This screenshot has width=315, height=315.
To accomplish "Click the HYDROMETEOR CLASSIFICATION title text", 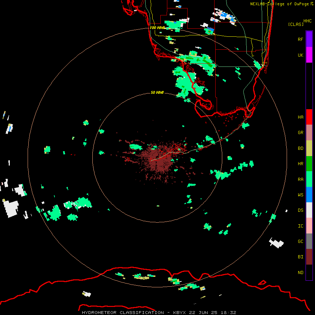I will point(123,313).
